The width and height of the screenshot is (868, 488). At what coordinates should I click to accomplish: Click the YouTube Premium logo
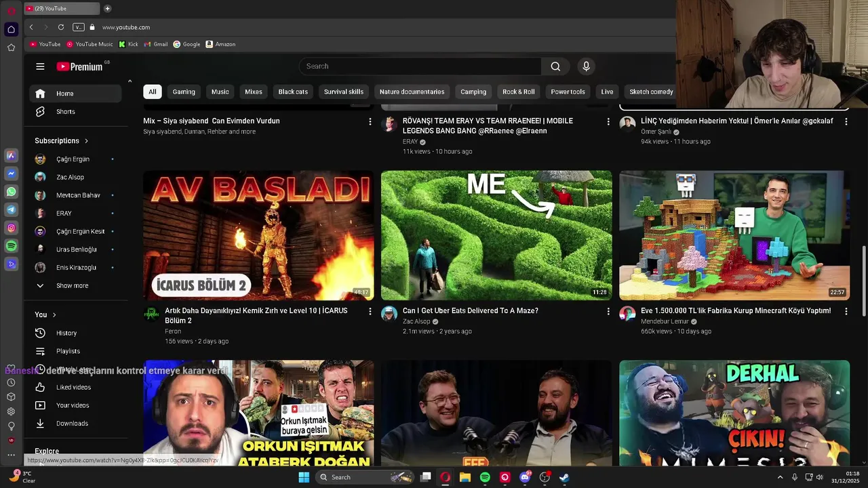[79, 66]
